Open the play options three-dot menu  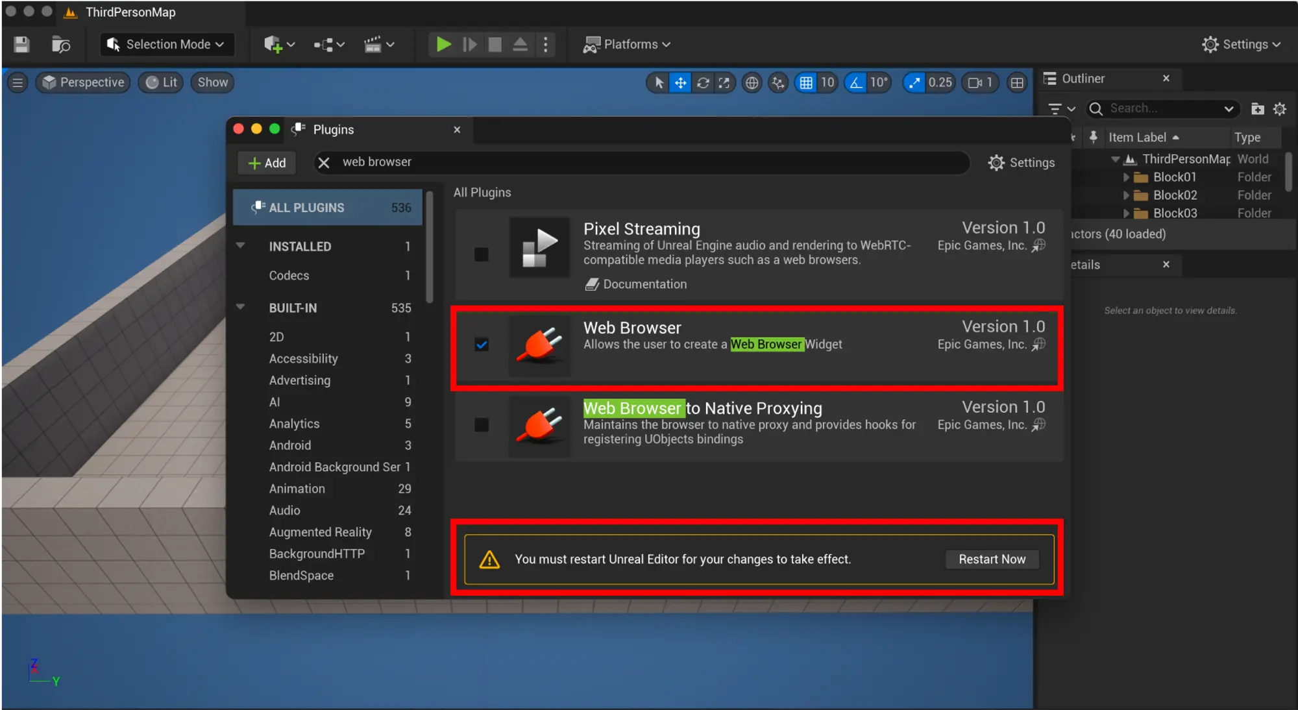[545, 44]
